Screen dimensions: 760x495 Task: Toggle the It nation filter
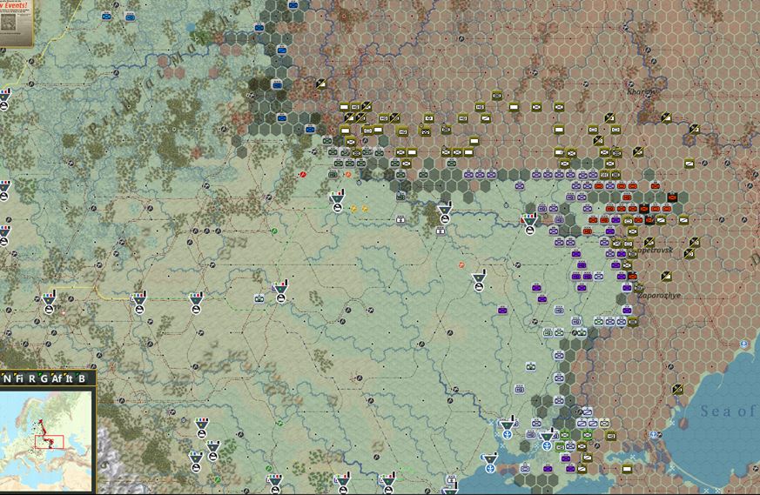coord(70,378)
